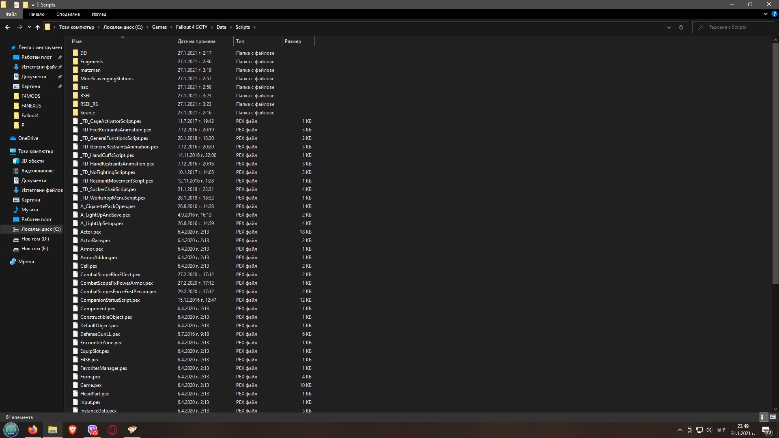
Task: Open Opera browser from the taskbar
Action: coord(112,429)
